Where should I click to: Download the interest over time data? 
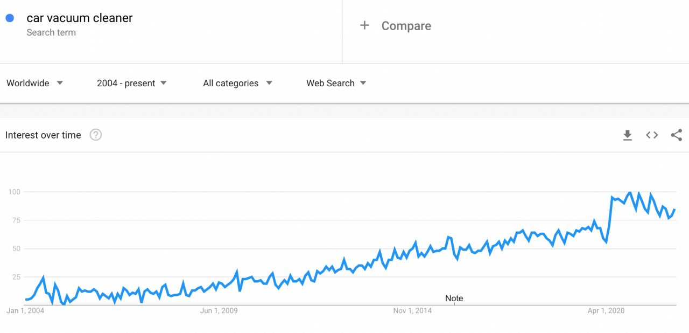click(627, 135)
